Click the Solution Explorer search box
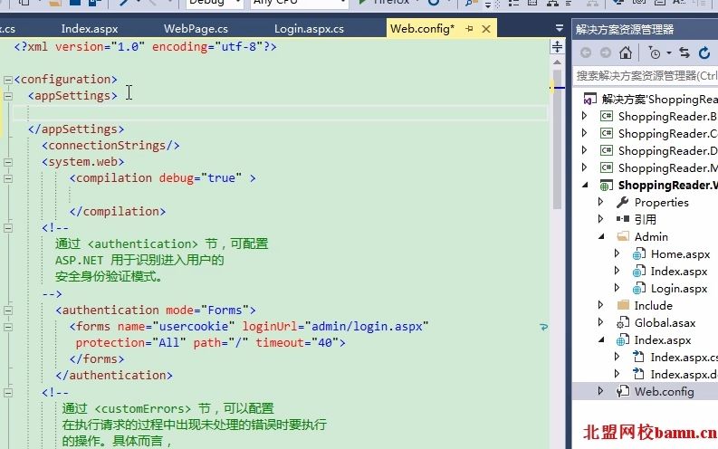 point(646,75)
